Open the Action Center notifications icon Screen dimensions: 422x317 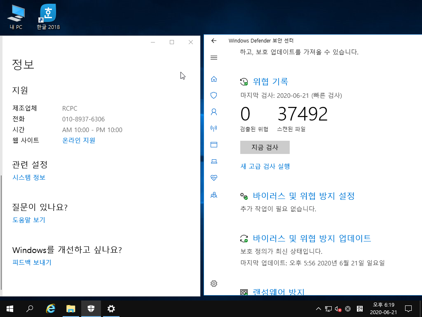coord(408,309)
